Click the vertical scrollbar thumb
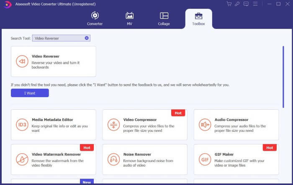 click(x=283, y=77)
